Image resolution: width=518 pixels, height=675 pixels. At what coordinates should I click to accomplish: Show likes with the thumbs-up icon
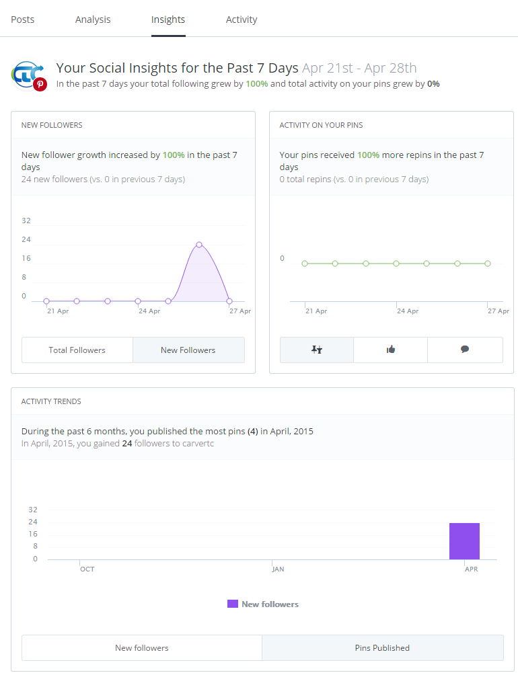391,350
